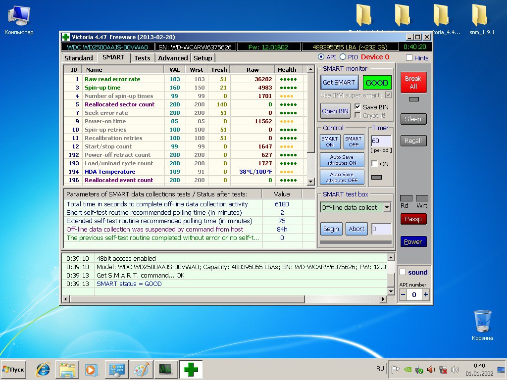Open Windows Explorer from the taskbar
The width and height of the screenshot is (507, 380).
click(67, 370)
